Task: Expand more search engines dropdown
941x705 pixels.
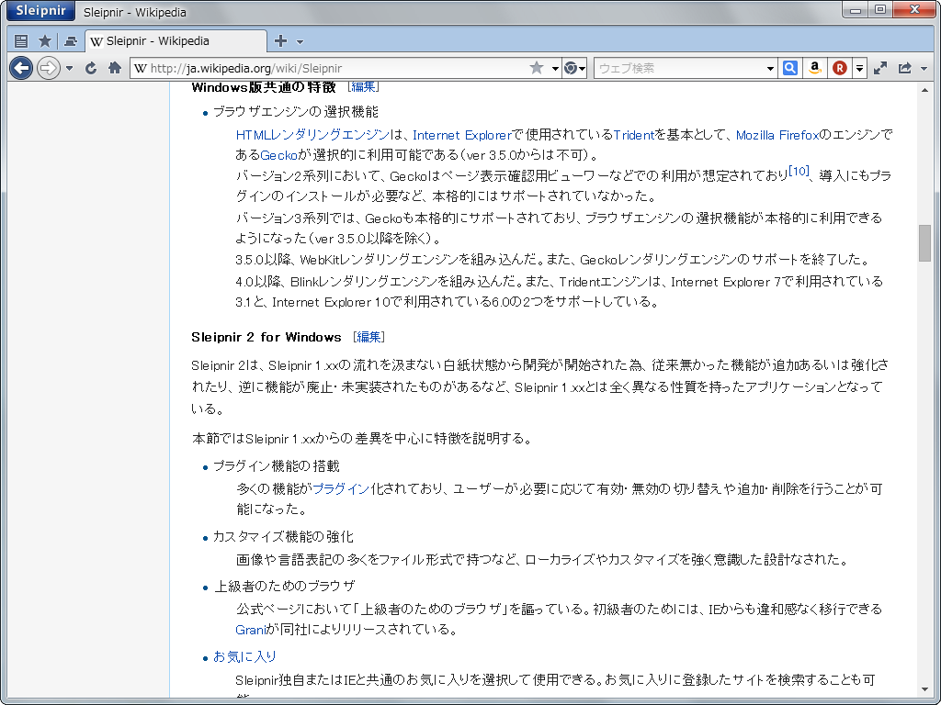Action: pos(859,68)
